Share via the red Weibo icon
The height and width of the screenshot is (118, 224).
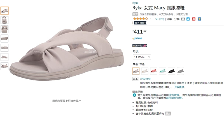click(x=194, y=19)
